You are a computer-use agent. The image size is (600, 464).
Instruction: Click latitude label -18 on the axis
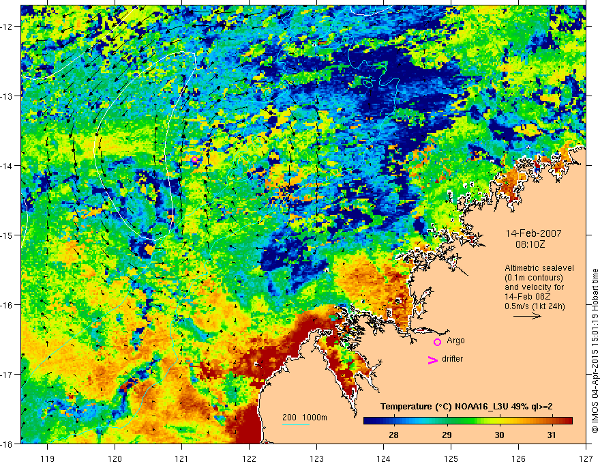(7, 444)
